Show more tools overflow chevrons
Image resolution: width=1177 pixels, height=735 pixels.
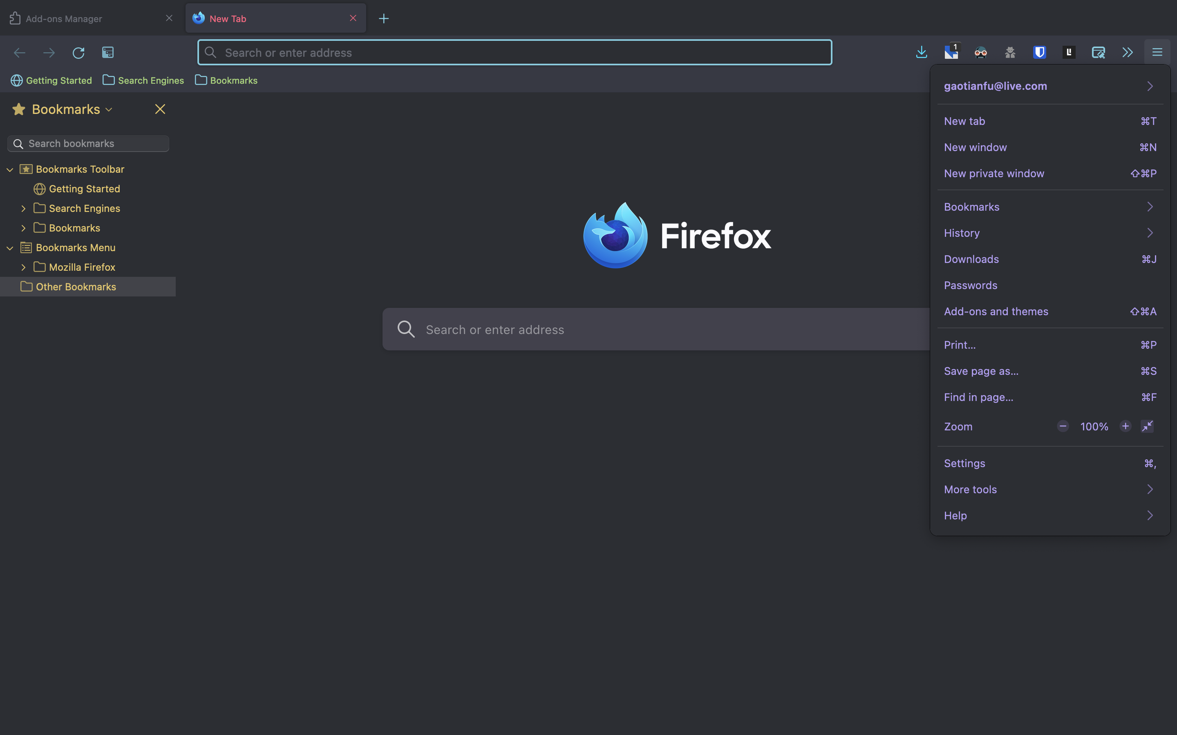point(1128,53)
